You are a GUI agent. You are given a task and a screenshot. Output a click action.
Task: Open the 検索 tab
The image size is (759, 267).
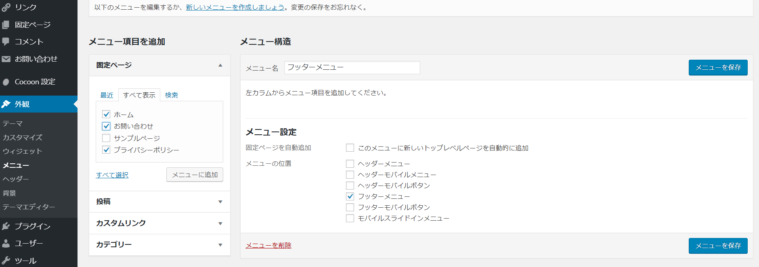[171, 95]
